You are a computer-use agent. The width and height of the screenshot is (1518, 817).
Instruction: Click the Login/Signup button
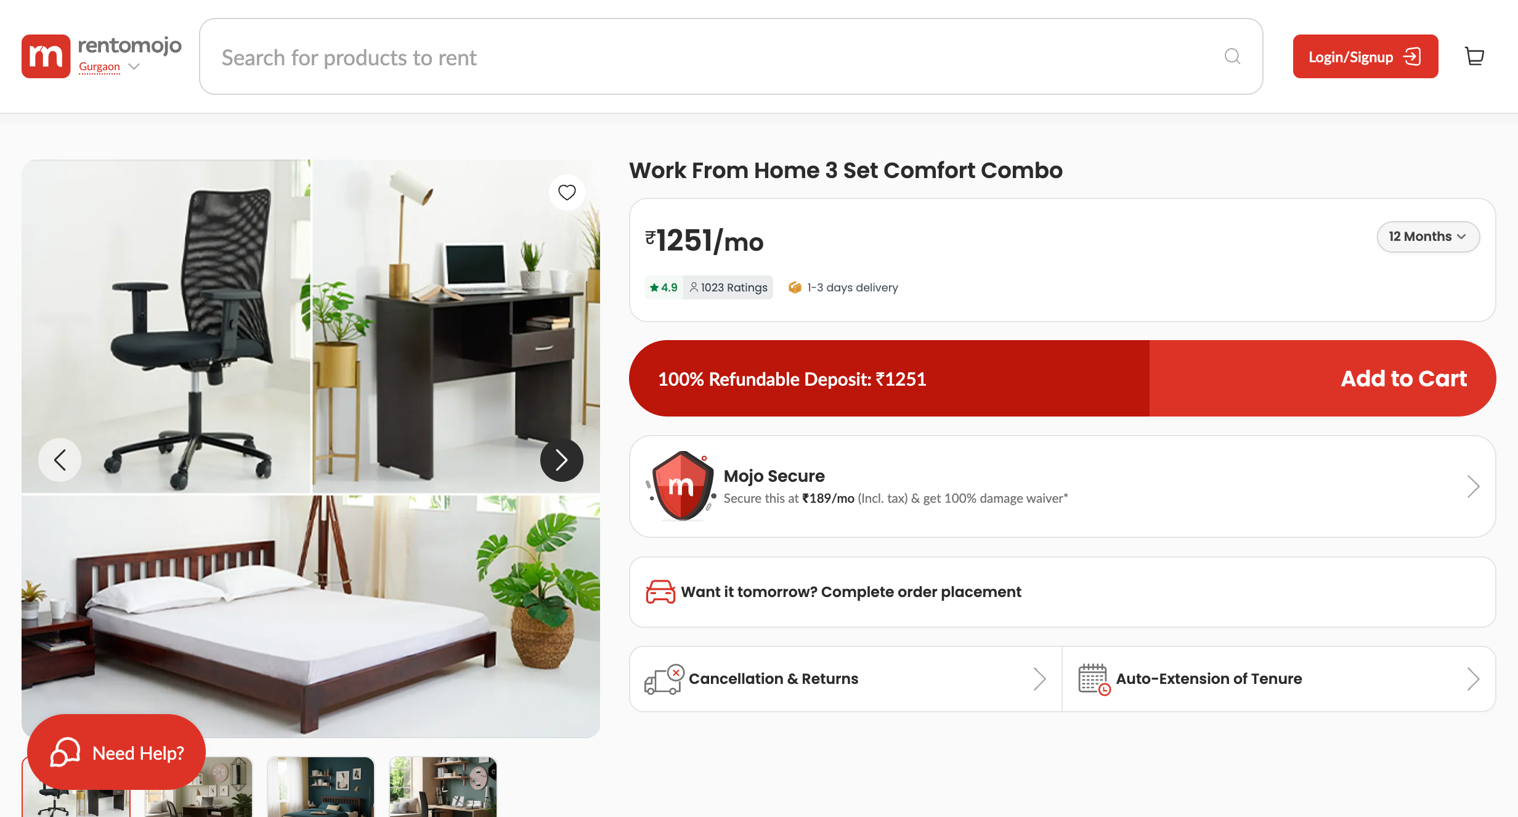click(x=1365, y=56)
